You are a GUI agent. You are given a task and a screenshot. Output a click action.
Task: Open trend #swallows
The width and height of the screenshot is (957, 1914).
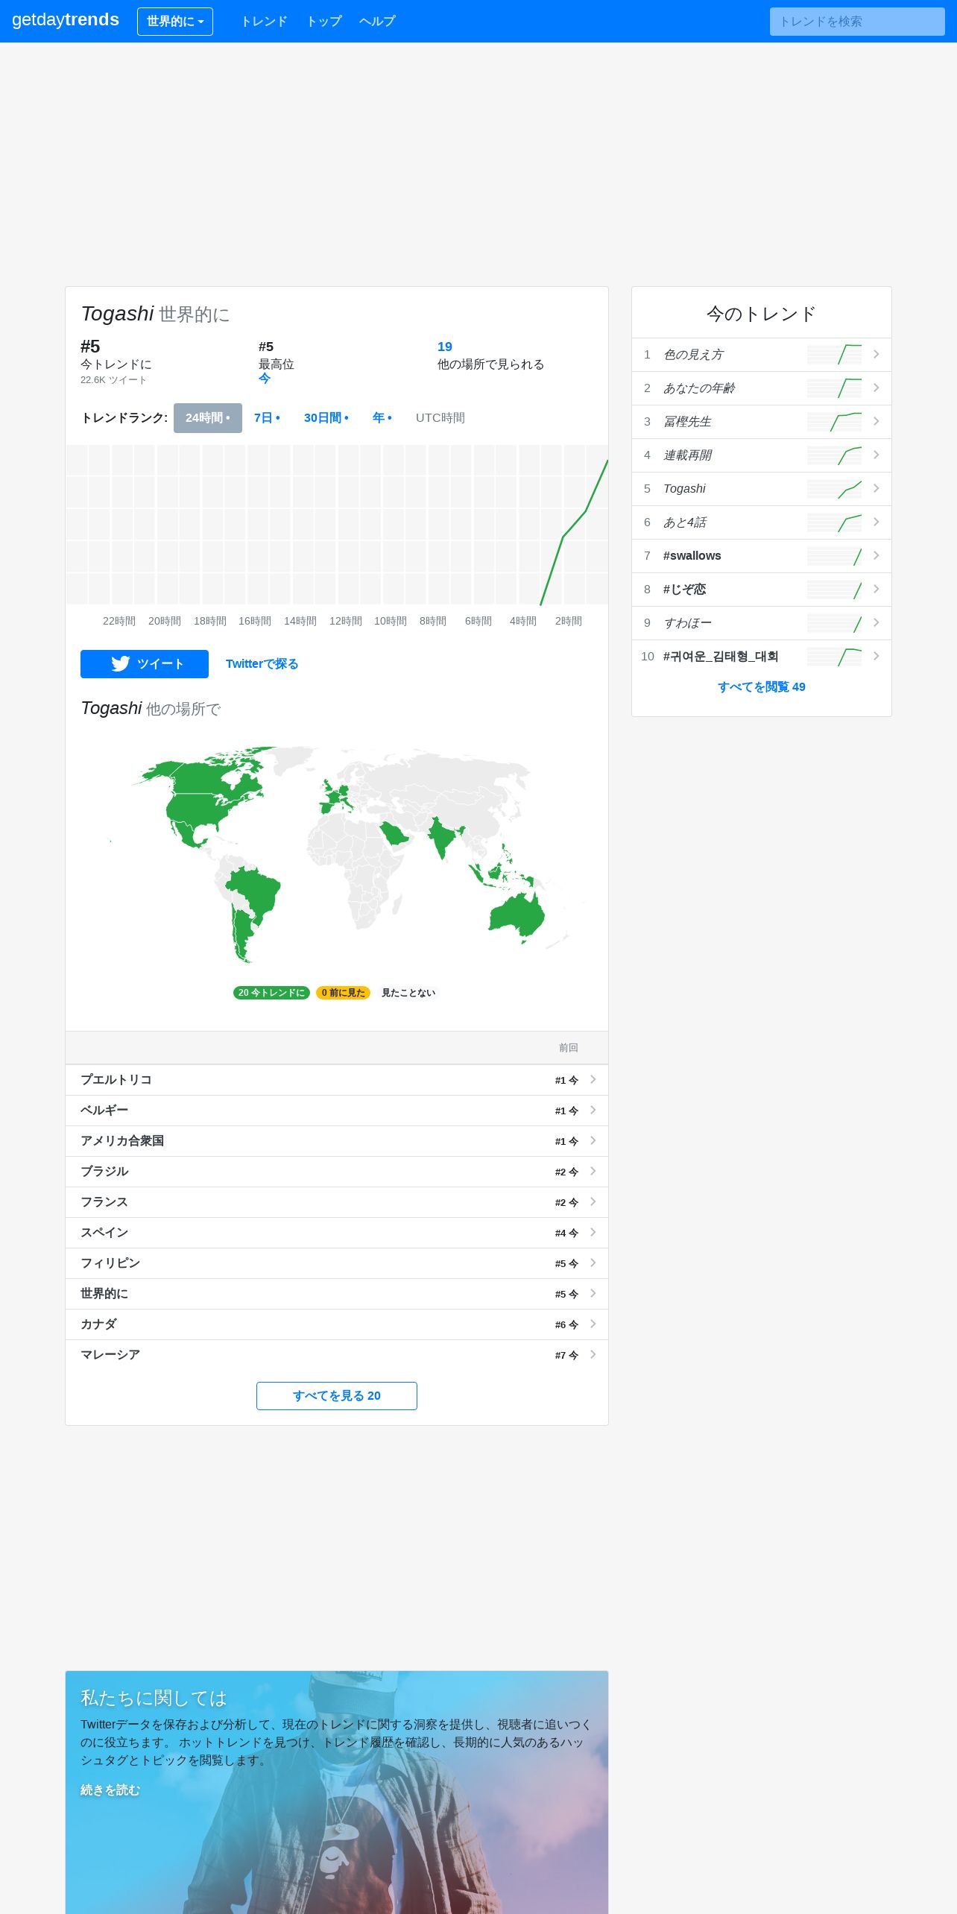pyautogui.click(x=692, y=556)
